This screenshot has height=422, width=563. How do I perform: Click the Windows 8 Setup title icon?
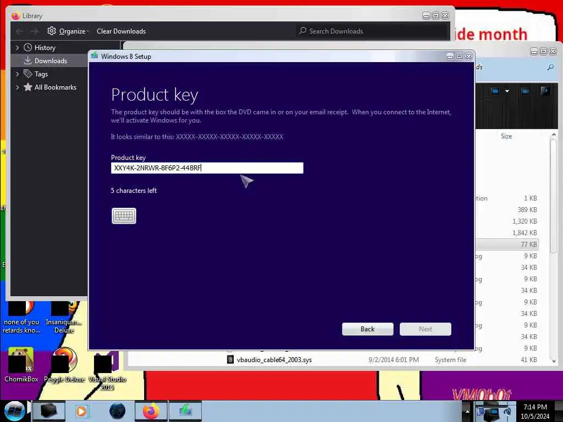click(95, 55)
